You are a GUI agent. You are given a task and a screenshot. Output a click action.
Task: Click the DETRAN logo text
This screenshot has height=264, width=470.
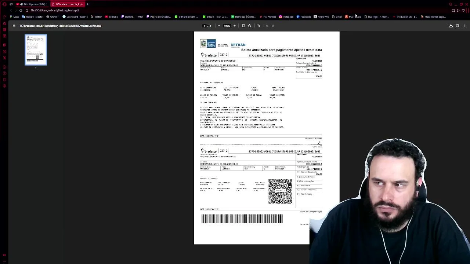tap(238, 45)
